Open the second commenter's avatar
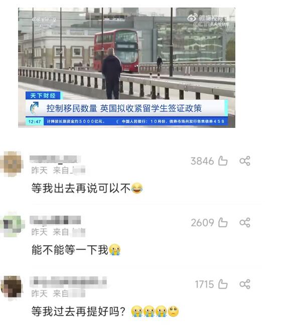This screenshot has width=282, height=325. 12,225
